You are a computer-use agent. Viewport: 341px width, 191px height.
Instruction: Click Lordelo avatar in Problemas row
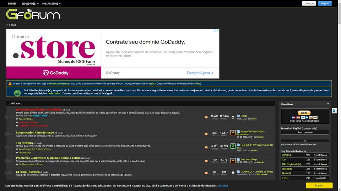coord(233,161)
